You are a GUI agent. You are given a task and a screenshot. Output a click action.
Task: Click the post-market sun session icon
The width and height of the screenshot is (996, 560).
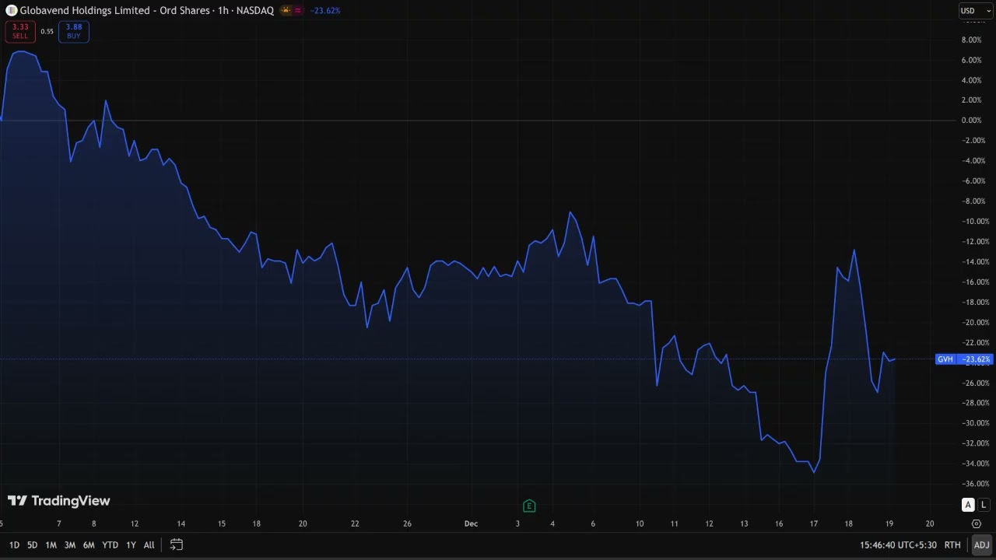[286, 10]
